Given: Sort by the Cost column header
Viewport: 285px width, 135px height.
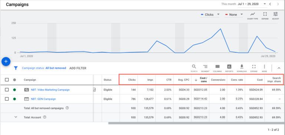Looking at the screenshot, I should [260, 80].
